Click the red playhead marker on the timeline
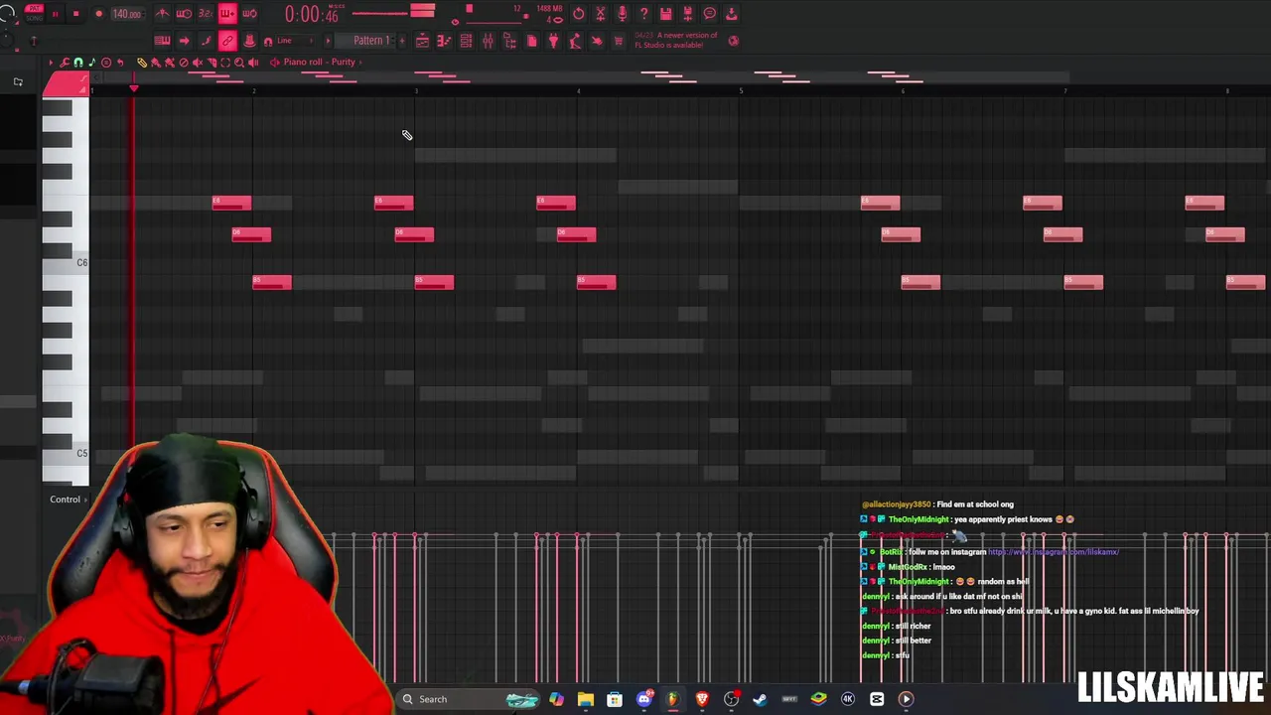 134,89
